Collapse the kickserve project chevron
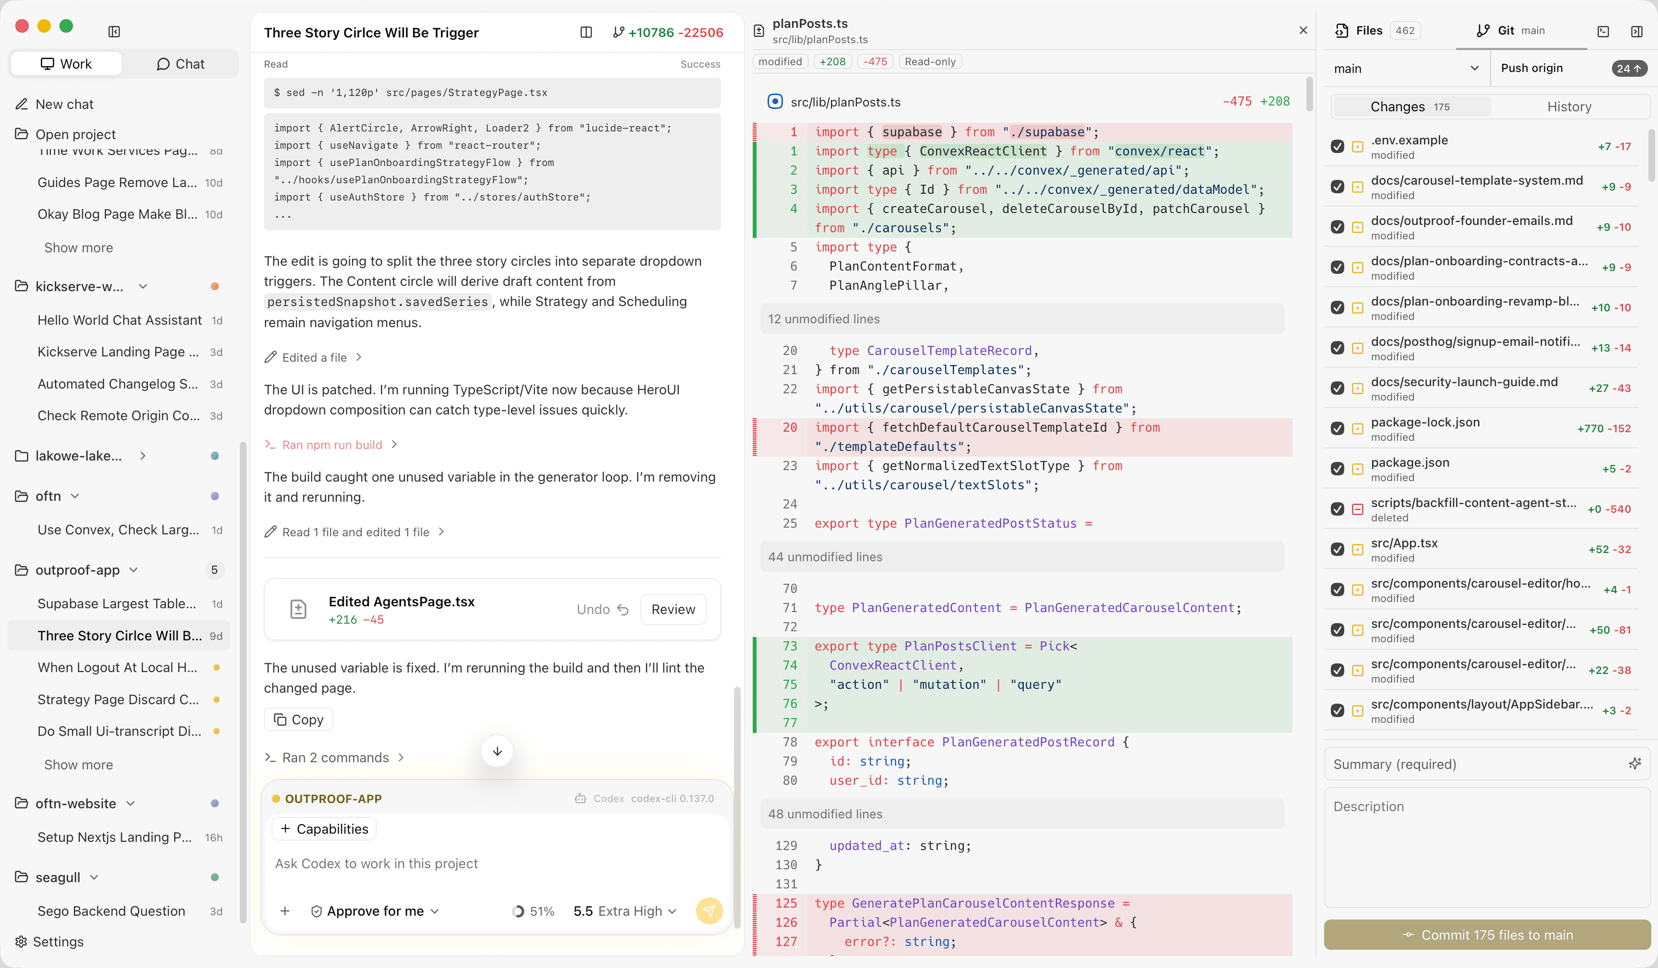1658x968 pixels. coord(143,285)
